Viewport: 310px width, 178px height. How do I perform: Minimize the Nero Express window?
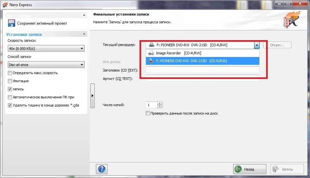point(279,4)
